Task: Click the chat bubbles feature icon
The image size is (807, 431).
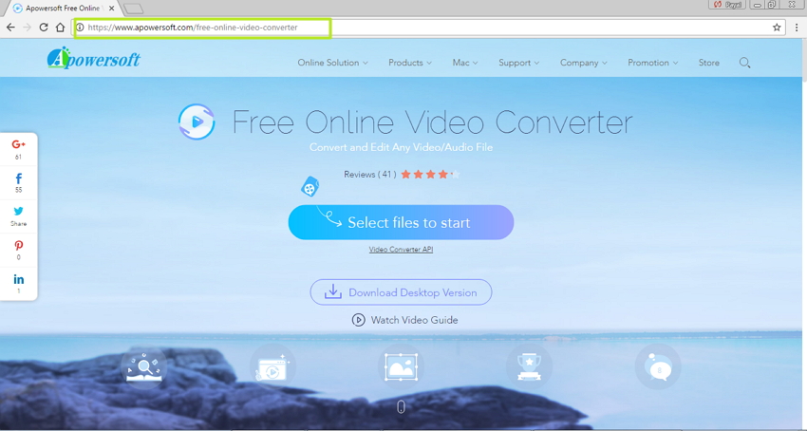Action: [658, 367]
